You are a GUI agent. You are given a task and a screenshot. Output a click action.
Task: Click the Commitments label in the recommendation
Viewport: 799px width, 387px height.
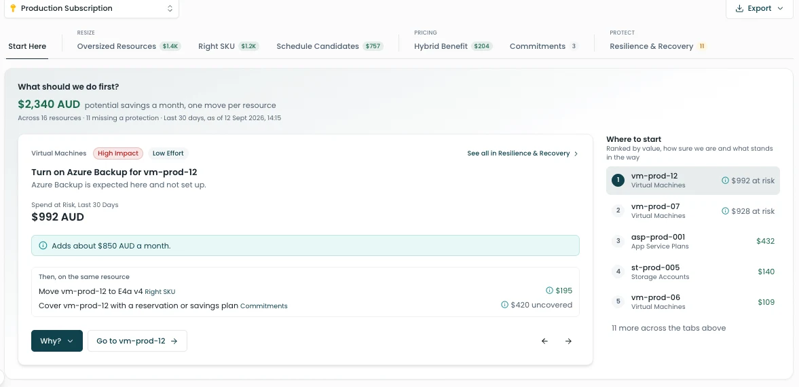(x=264, y=306)
